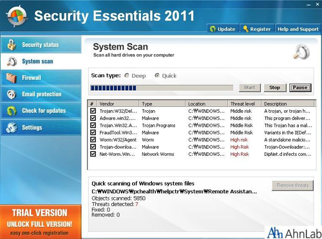Click the greyed Start button
Screen dimensions: 322x239
pos(250,88)
